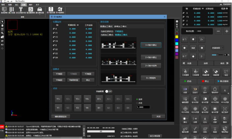Click the gear icon next to 低速
Viewport: 232px width, 139px height.
click(227, 9)
